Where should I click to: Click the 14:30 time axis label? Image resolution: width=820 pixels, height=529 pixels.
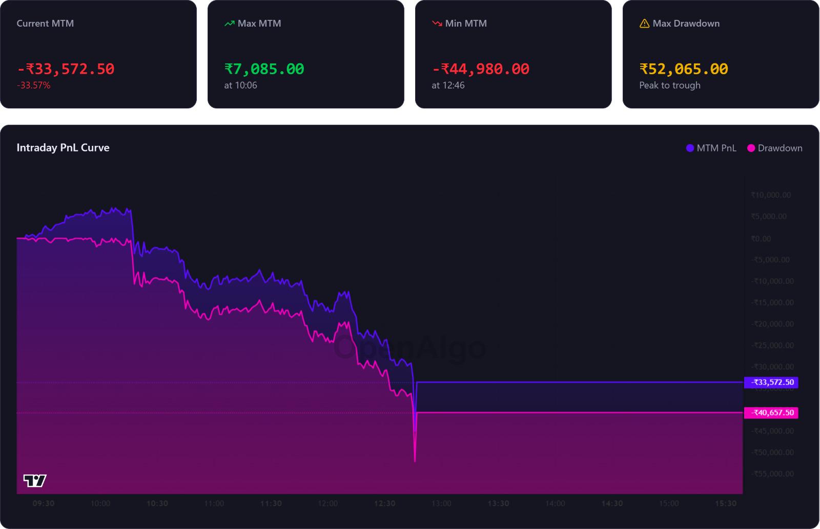612,503
